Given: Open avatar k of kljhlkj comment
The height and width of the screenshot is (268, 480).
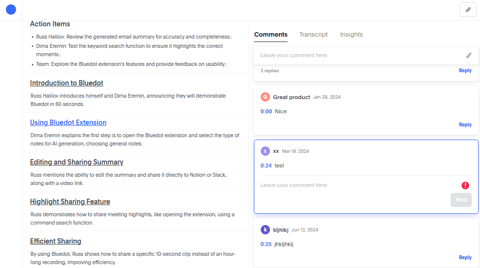Looking at the screenshot, I should pyautogui.click(x=265, y=229).
